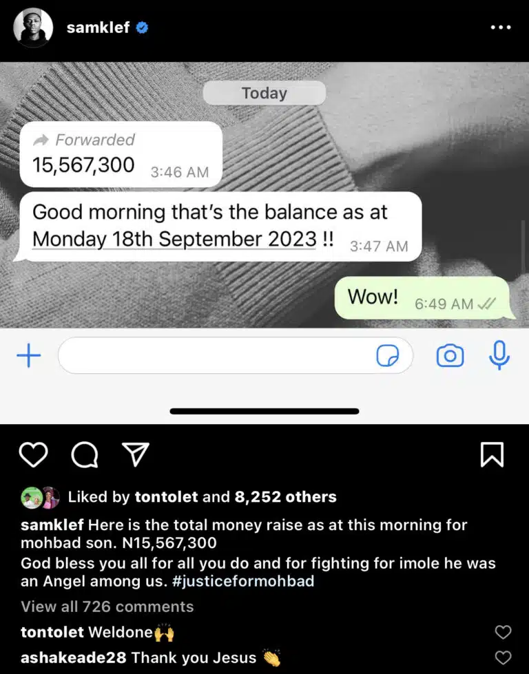Tap the microphone voice message icon
529x674 pixels.
tap(499, 355)
